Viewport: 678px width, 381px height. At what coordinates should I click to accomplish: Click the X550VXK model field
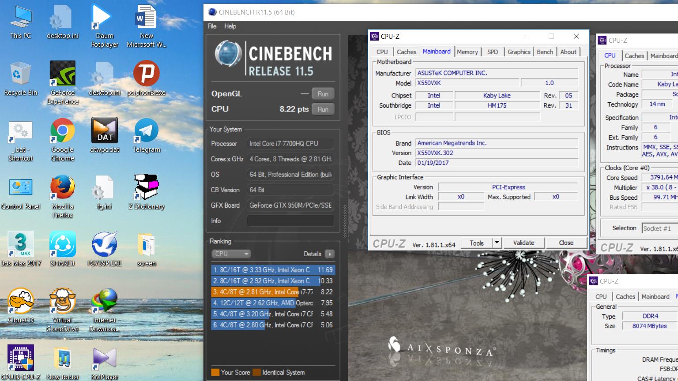[467, 83]
